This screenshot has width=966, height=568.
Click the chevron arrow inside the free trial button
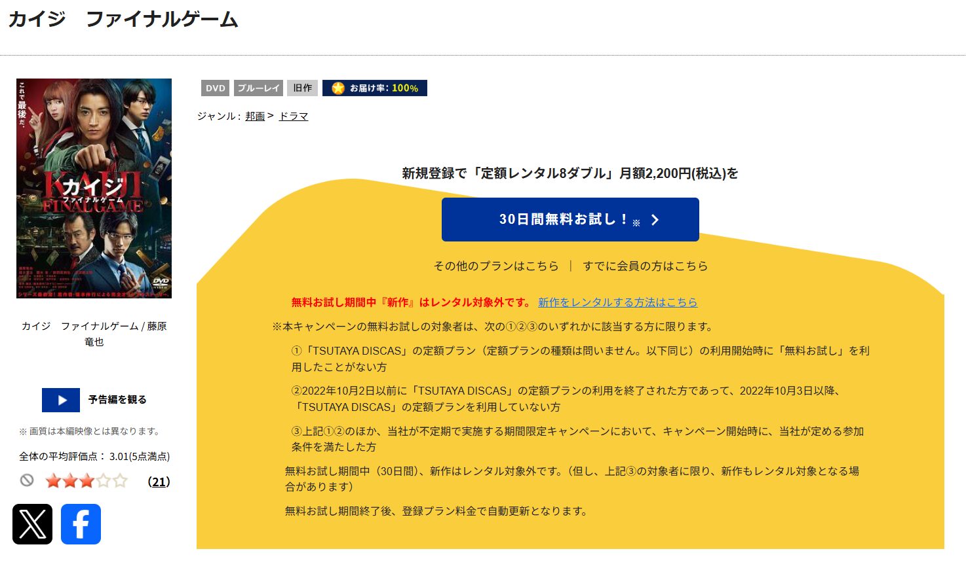[655, 220]
